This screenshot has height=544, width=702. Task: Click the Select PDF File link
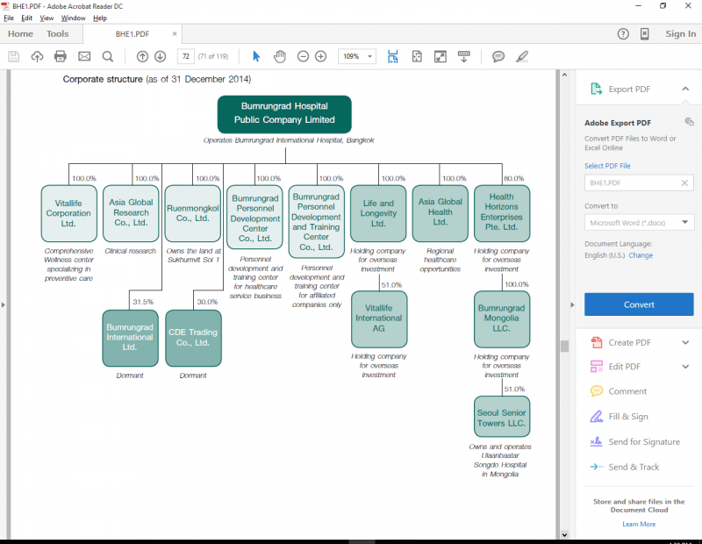607,166
